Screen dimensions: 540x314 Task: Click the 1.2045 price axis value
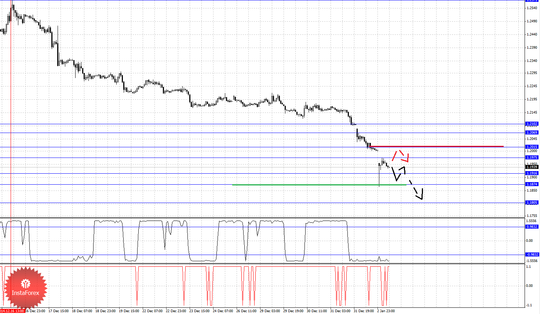pyautogui.click(x=532, y=139)
